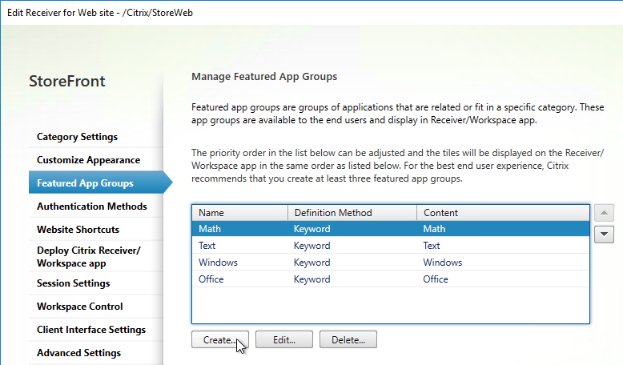Select the Math app group row

point(391,229)
